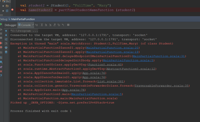Open link TraversableForwarder.scala:35

tap(162, 86)
